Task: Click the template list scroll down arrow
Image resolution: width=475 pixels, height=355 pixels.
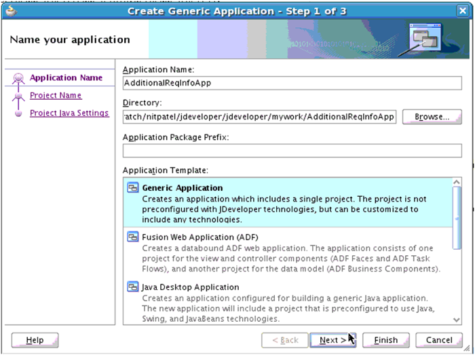Action: 457,320
